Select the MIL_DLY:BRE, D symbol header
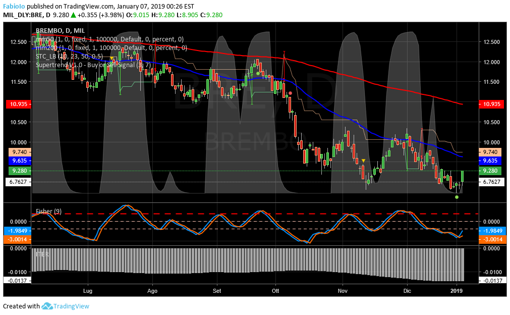510x315 pixels. pyautogui.click(x=27, y=15)
